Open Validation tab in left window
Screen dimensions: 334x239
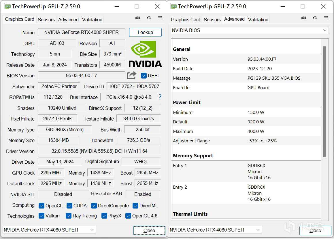[92, 20]
